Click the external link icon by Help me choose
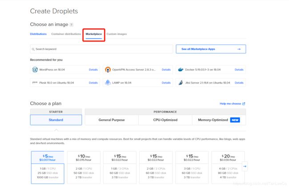This screenshot has height=188, width=289. pyautogui.click(x=244, y=104)
